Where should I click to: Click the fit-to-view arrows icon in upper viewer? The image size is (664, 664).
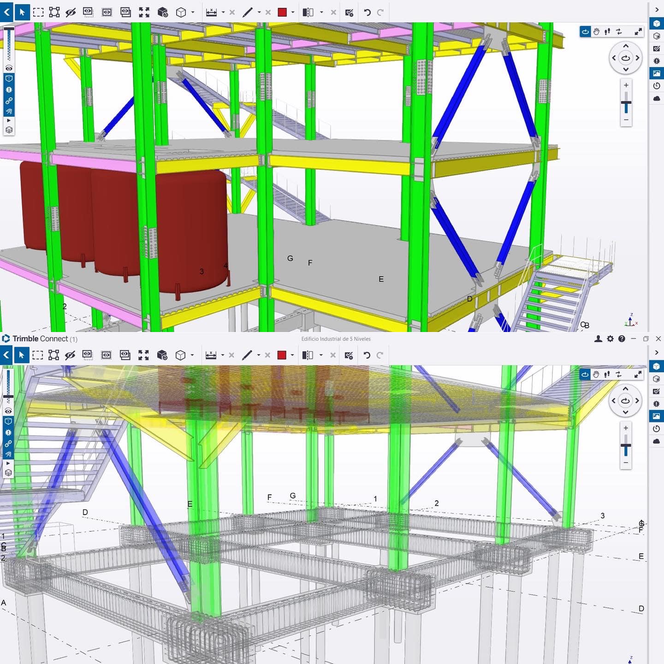tap(144, 12)
